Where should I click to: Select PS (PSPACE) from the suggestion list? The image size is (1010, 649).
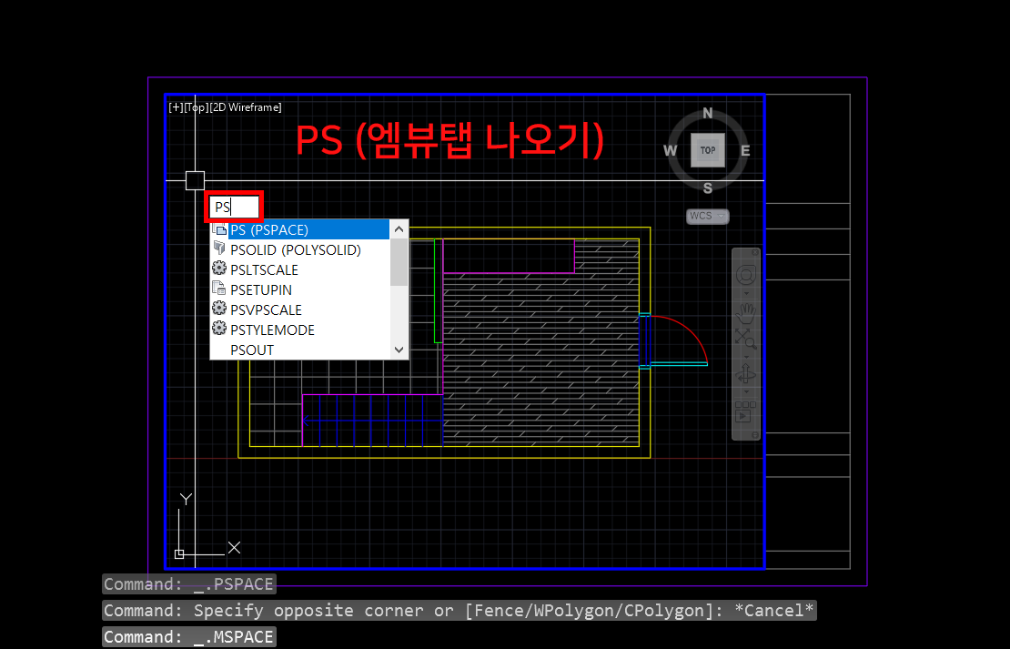(300, 229)
